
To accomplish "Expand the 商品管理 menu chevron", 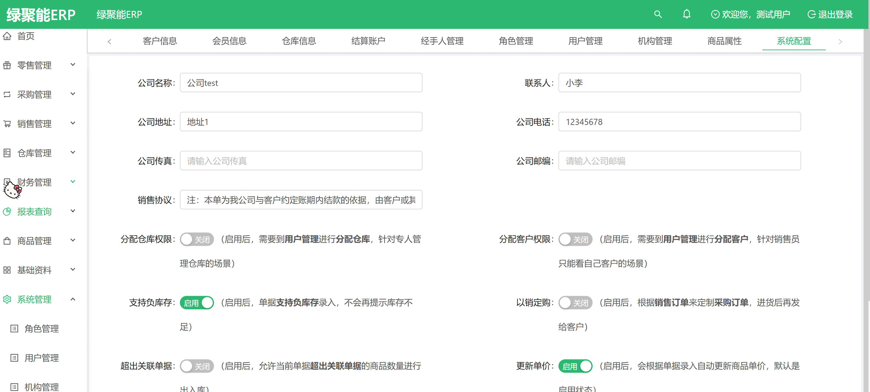I will click(73, 240).
